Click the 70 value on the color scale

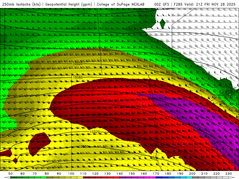pyautogui.click(x=35, y=174)
